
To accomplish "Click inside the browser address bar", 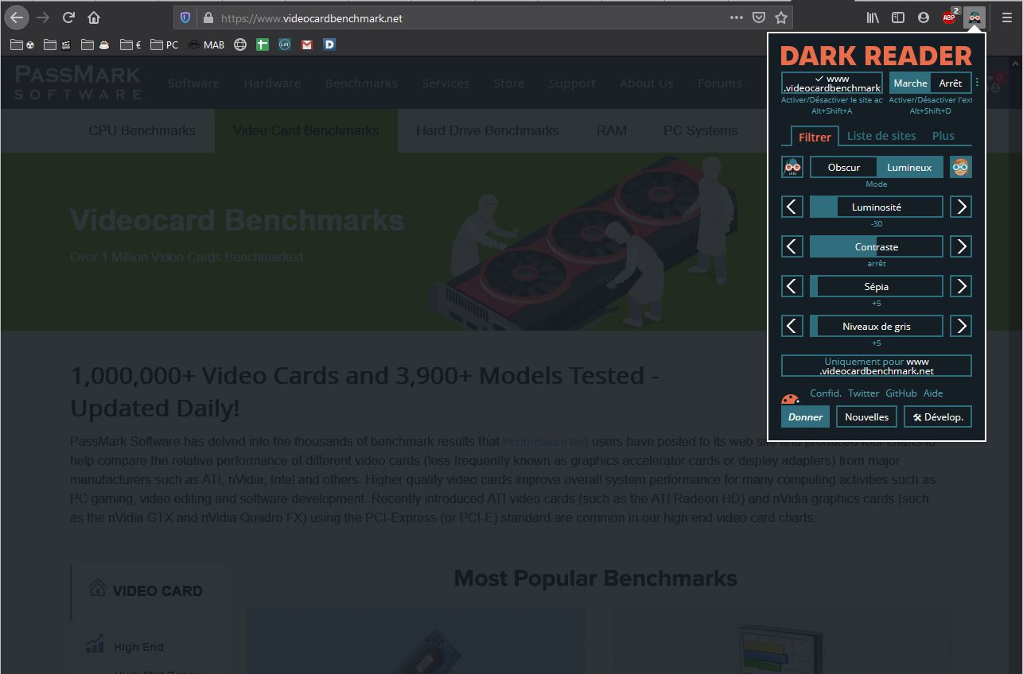I will tap(438, 17).
